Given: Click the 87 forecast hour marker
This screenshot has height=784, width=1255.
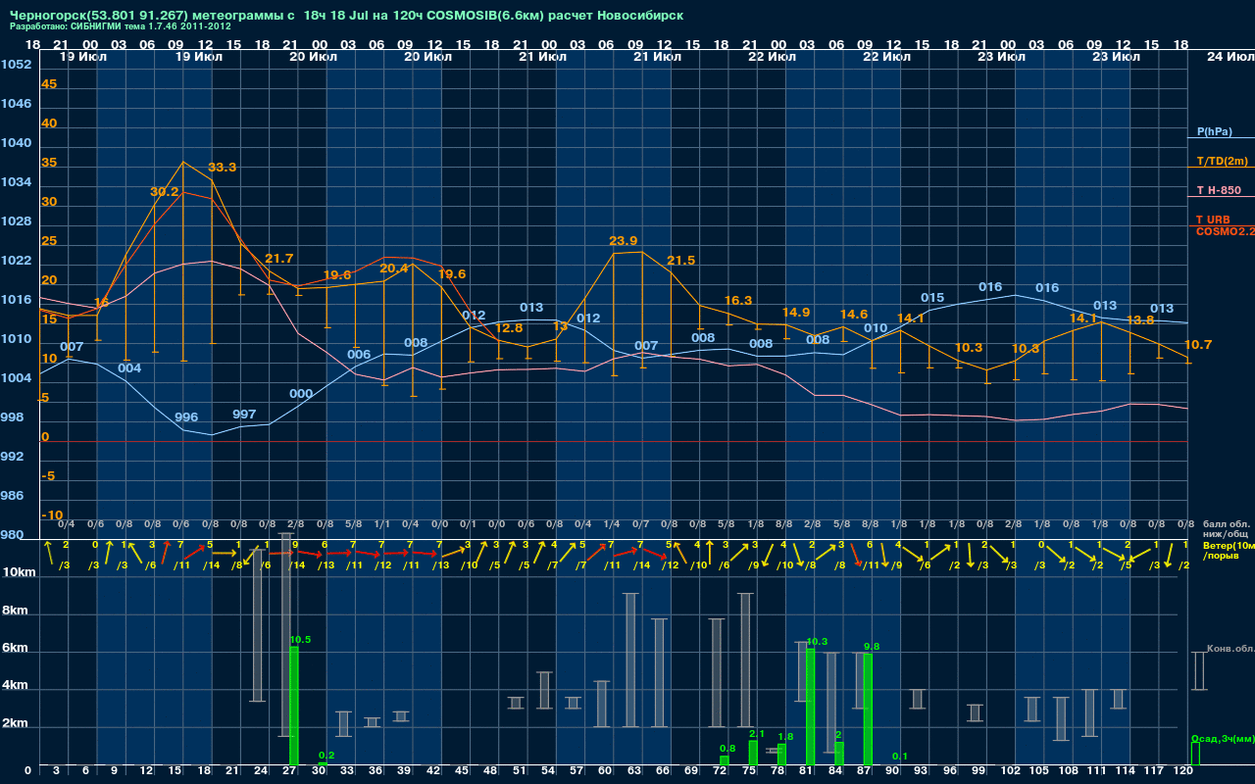Looking at the screenshot, I should coord(863,772).
